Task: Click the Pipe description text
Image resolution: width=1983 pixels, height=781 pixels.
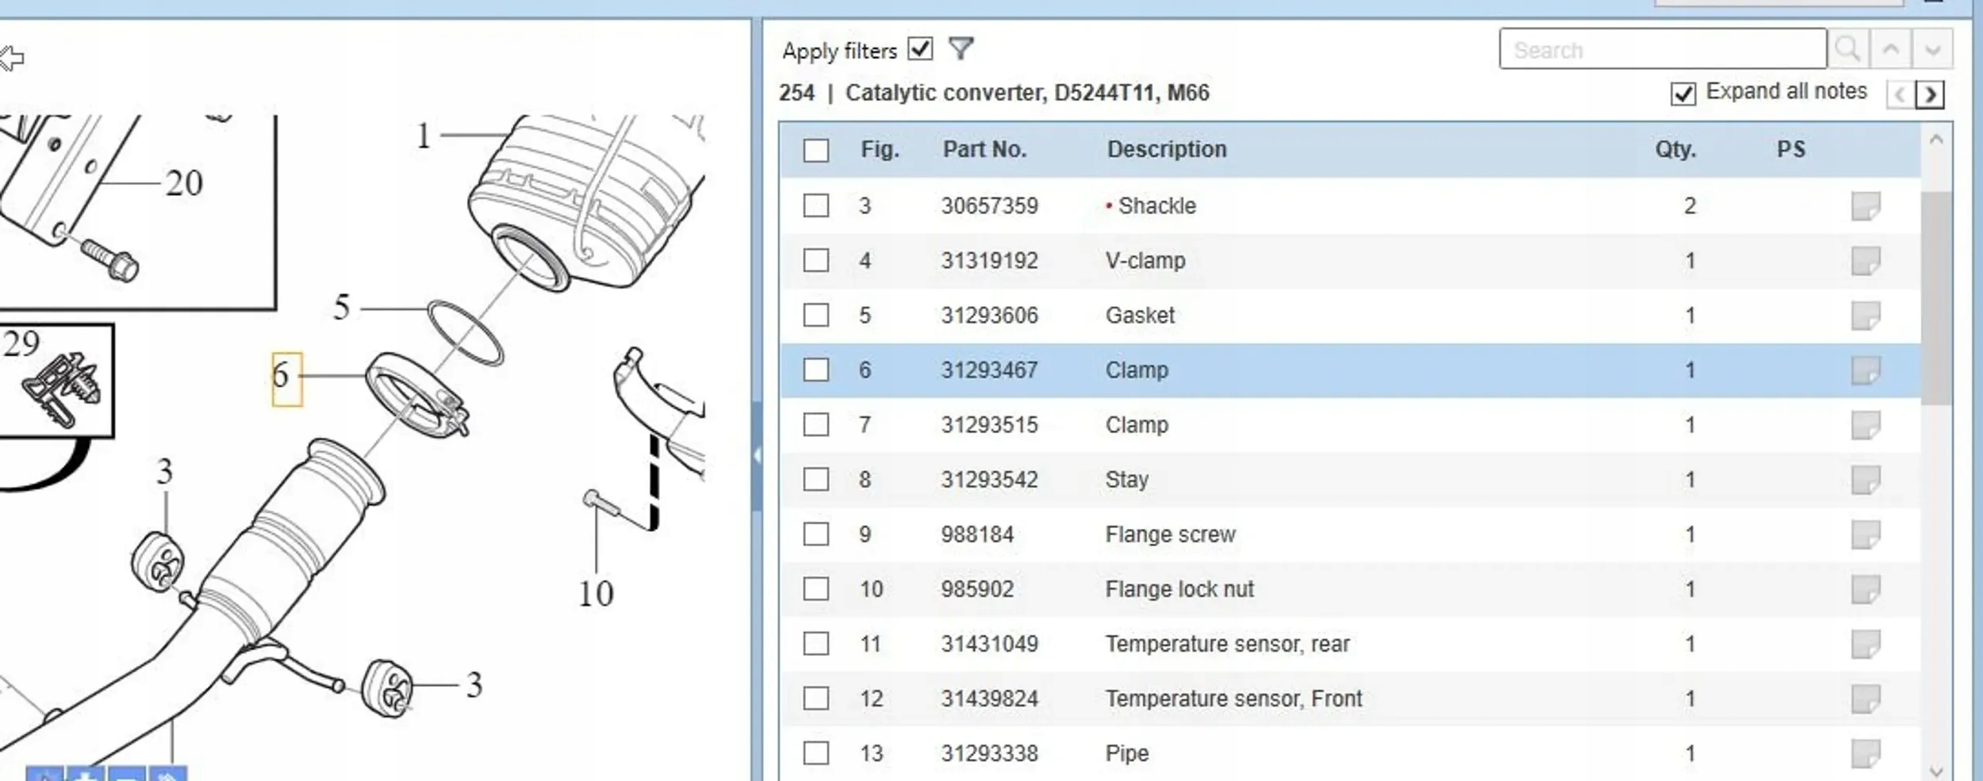Action: pos(1127,753)
